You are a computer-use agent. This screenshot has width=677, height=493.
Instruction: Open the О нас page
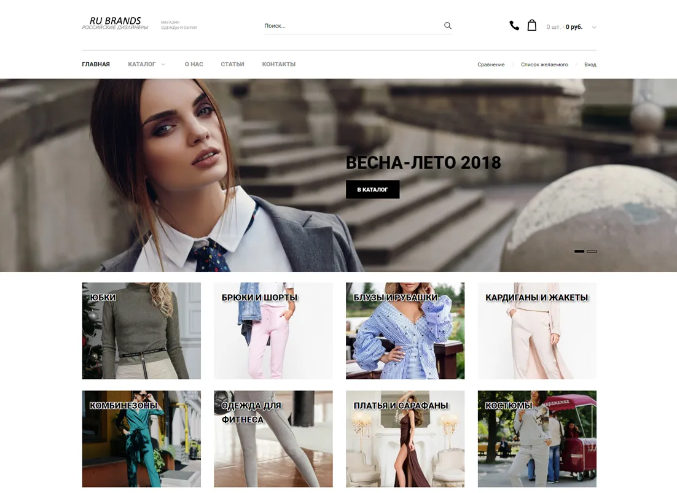tap(194, 64)
